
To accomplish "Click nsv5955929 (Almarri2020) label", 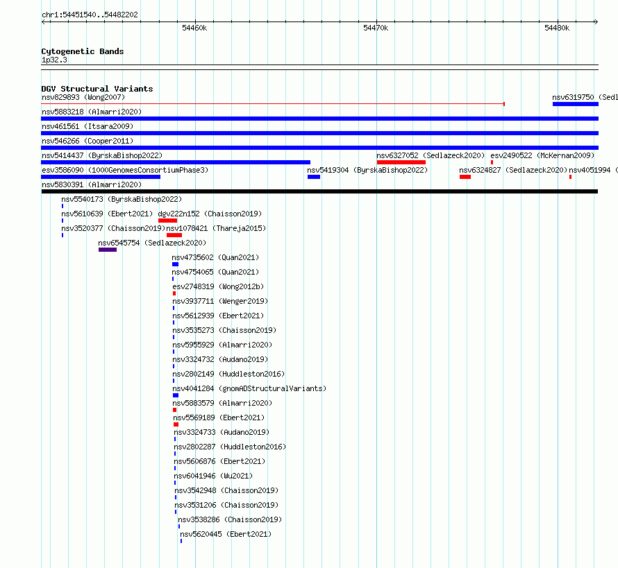I will coord(222,345).
